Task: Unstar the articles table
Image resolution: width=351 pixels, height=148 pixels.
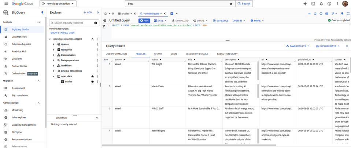Action: click(x=92, y=82)
